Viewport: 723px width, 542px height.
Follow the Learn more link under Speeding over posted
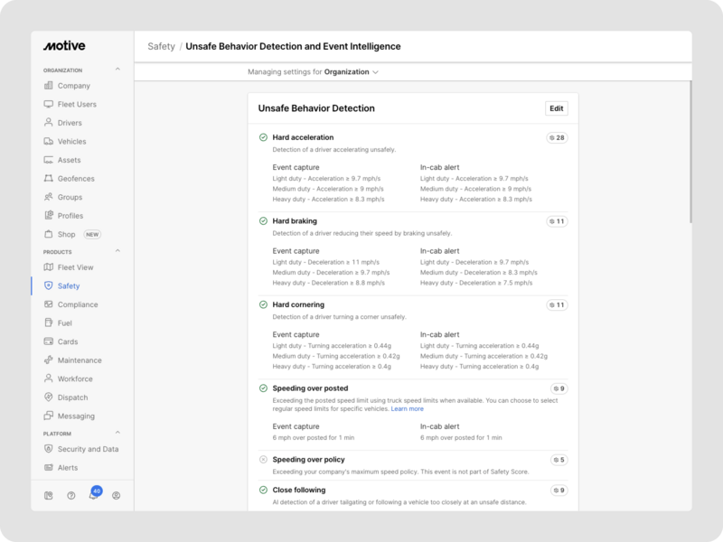tap(407, 408)
